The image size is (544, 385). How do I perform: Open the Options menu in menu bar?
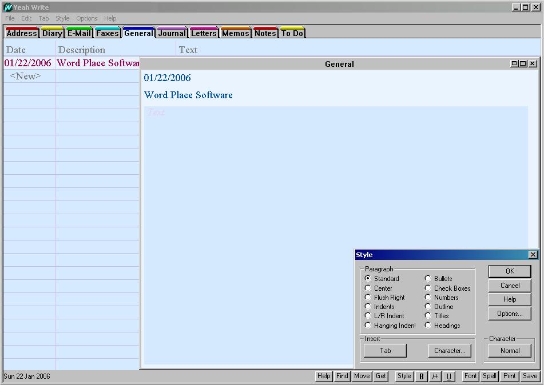(x=87, y=18)
